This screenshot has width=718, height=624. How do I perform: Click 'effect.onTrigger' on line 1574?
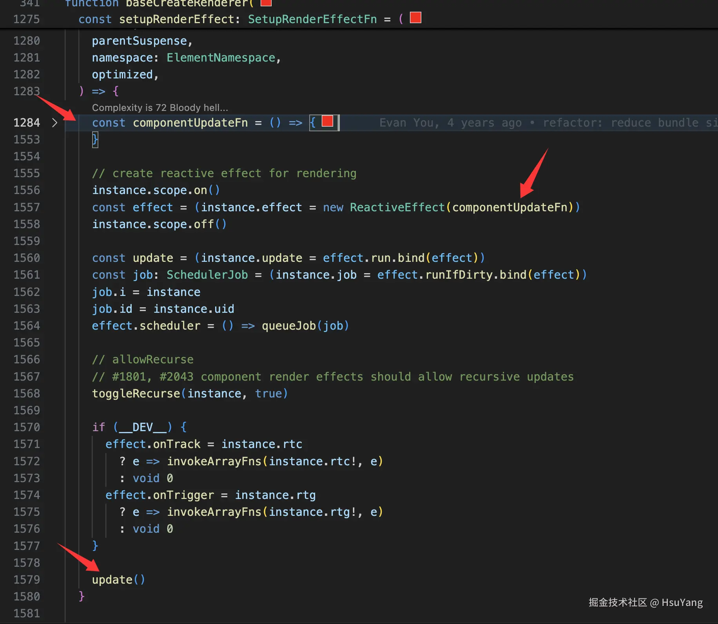pos(160,495)
